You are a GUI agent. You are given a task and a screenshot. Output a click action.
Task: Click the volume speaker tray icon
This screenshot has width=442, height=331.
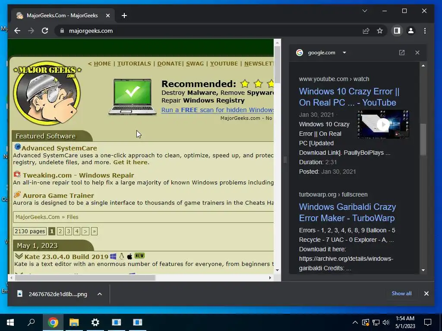click(386, 322)
